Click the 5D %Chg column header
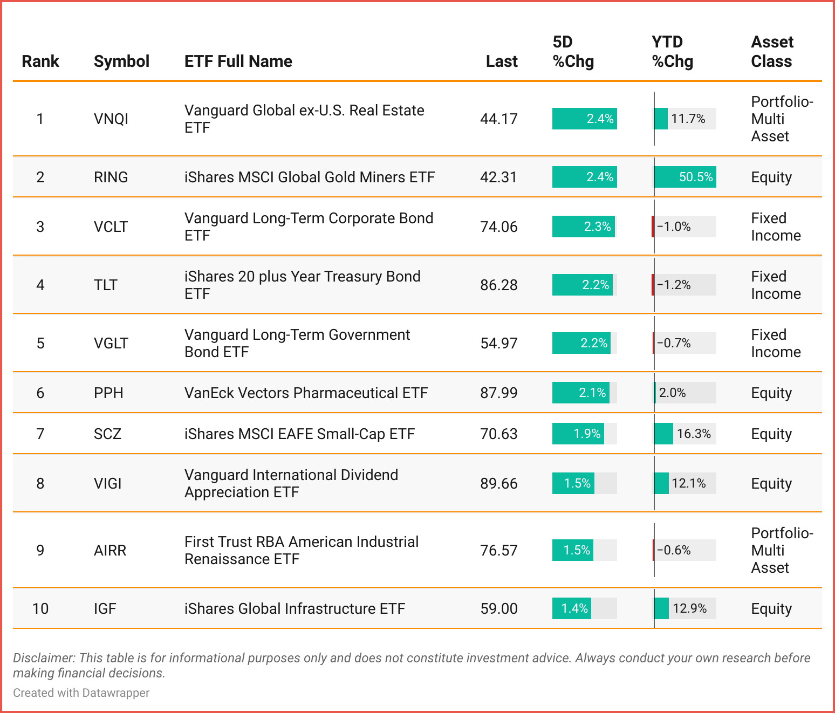 click(573, 52)
